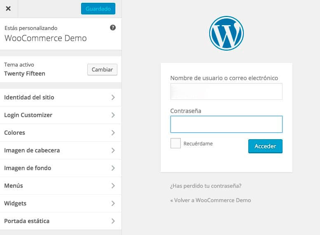Viewport: 320px width, 235px height.
Task: Click Volver a WooCommerce Demo link
Action: [x=210, y=200]
